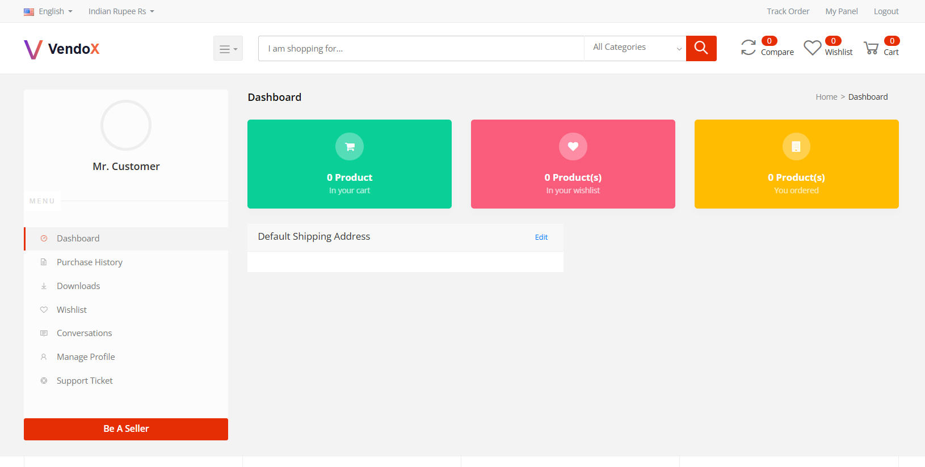Click the heart icon in pink card
The height and width of the screenshot is (467, 925).
(x=573, y=147)
